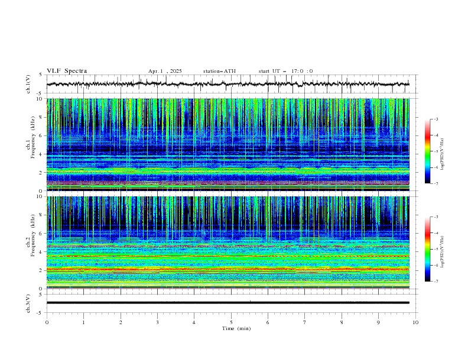Screen dimensions: 468x362
Task: Click the log(PSD) label beside the ch.1 colorbar
Action: coord(443,154)
